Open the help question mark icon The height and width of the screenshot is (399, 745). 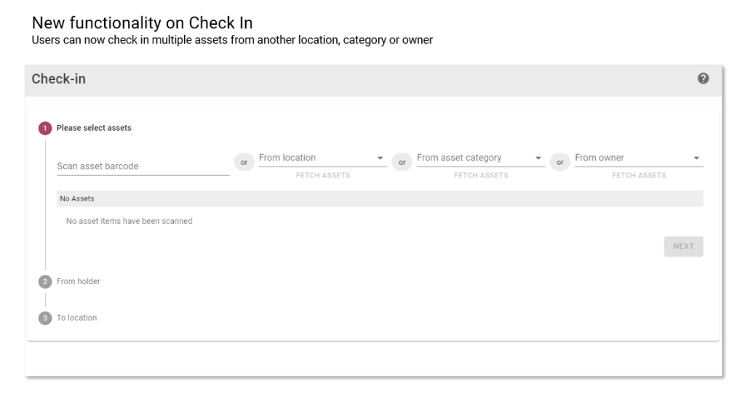click(704, 78)
